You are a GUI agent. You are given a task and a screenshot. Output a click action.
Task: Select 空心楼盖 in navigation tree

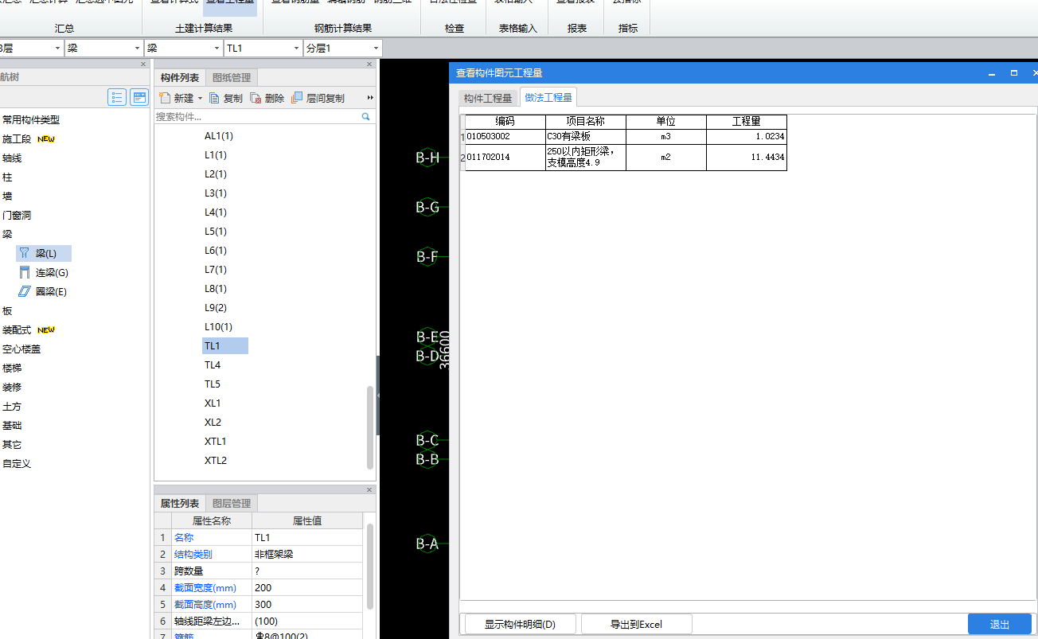(x=21, y=349)
